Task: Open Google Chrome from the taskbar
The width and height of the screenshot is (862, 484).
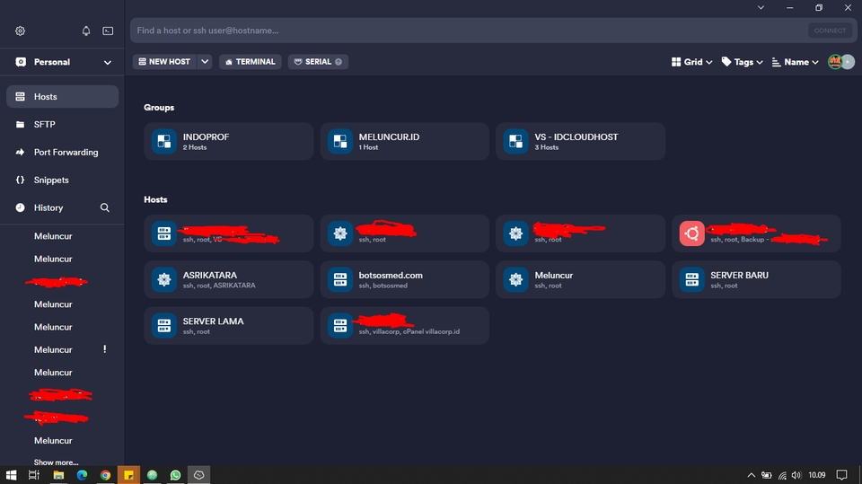Action: [x=106, y=475]
